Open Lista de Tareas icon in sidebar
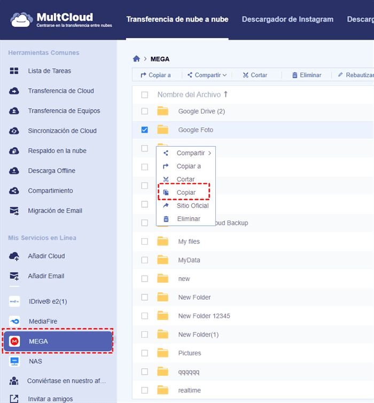Screen dimensions: 374x403 tap(14, 71)
